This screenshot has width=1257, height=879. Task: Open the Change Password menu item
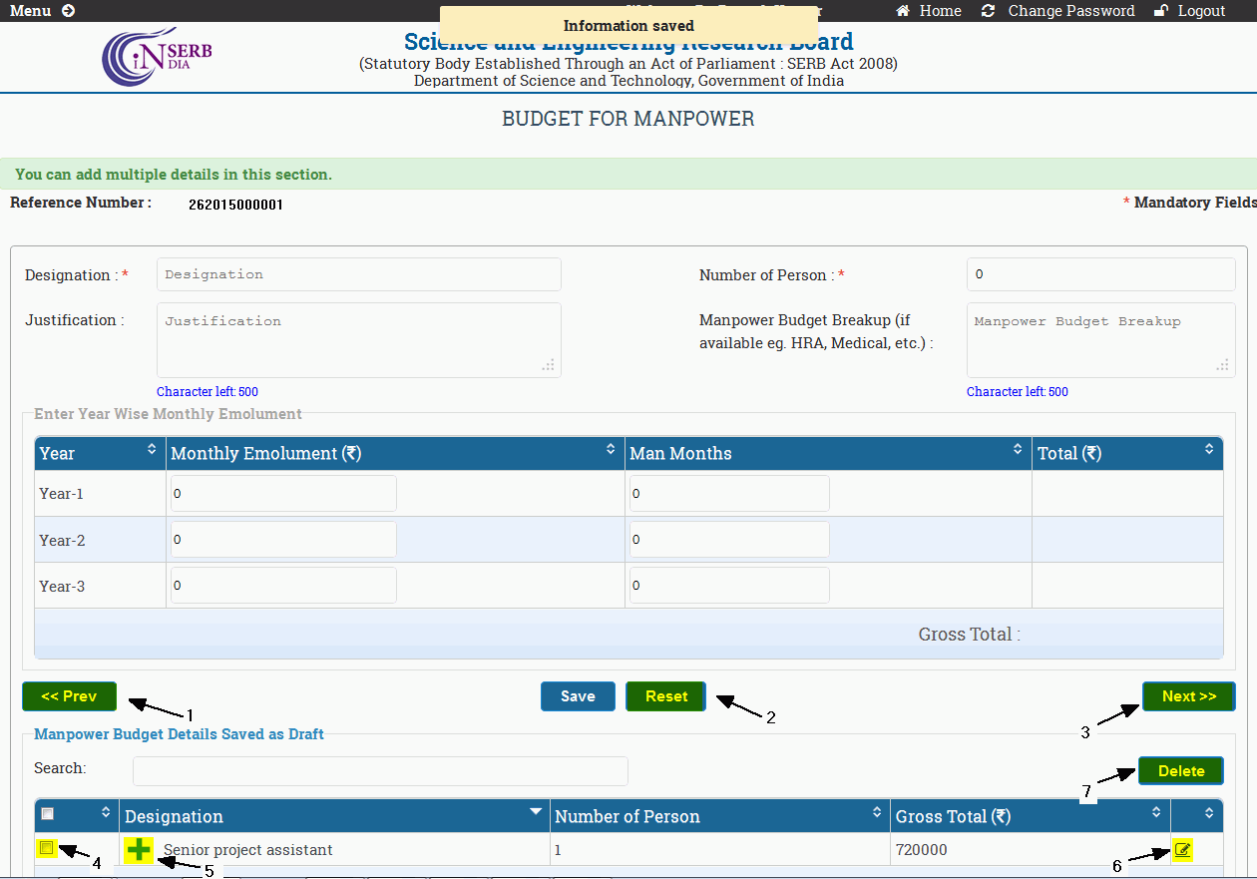1058,11
